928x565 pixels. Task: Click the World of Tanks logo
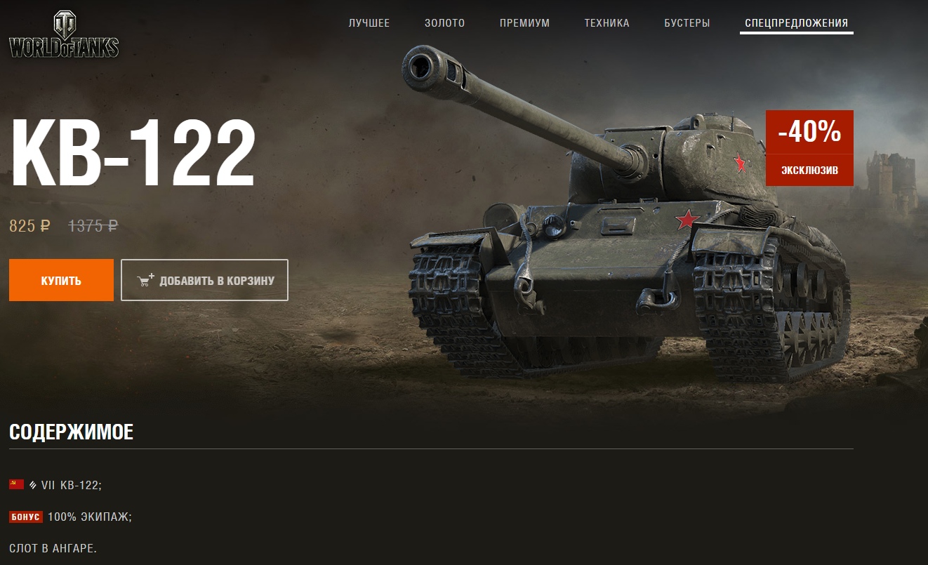(64, 35)
